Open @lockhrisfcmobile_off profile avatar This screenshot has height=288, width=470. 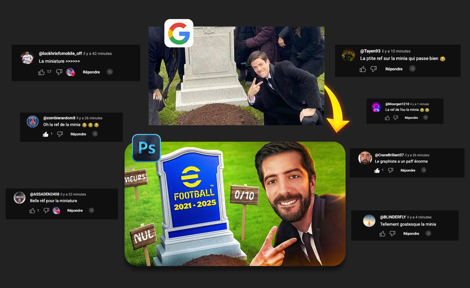click(27, 58)
